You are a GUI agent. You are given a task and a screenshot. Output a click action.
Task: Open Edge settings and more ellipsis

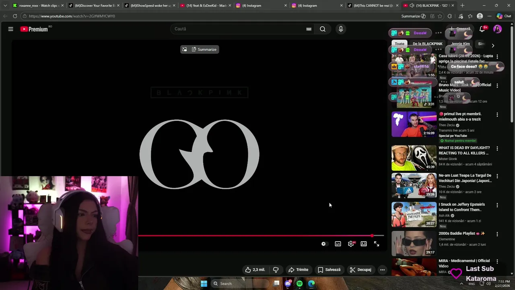(489, 16)
